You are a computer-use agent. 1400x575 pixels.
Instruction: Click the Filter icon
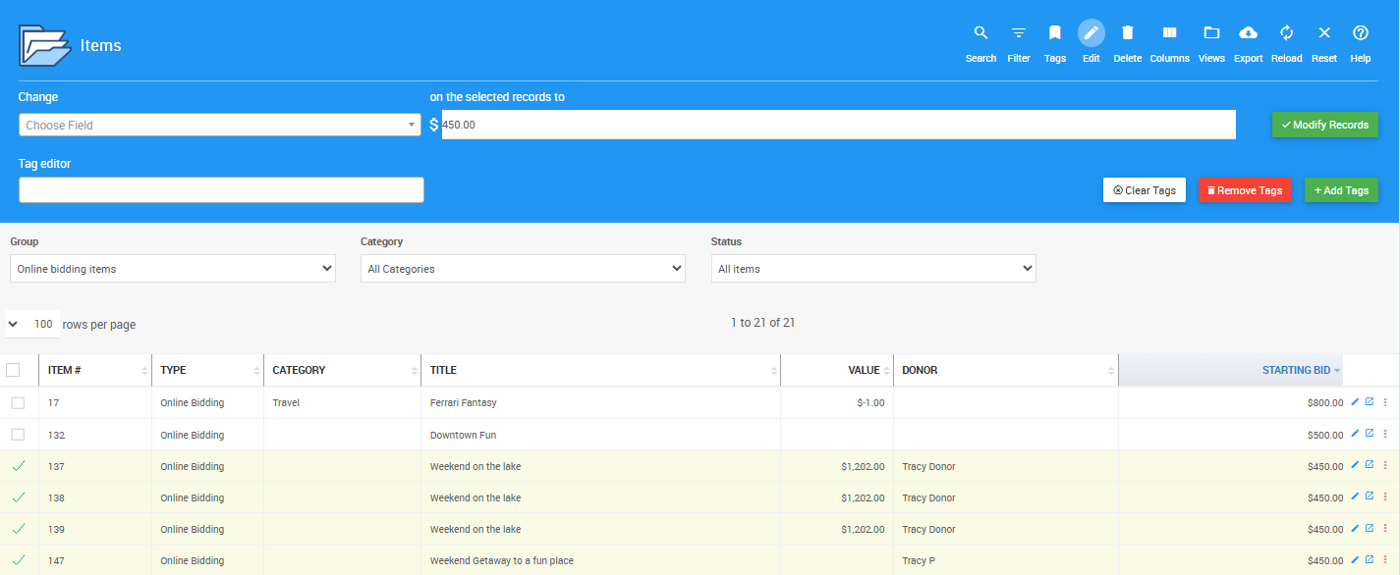(x=1019, y=33)
